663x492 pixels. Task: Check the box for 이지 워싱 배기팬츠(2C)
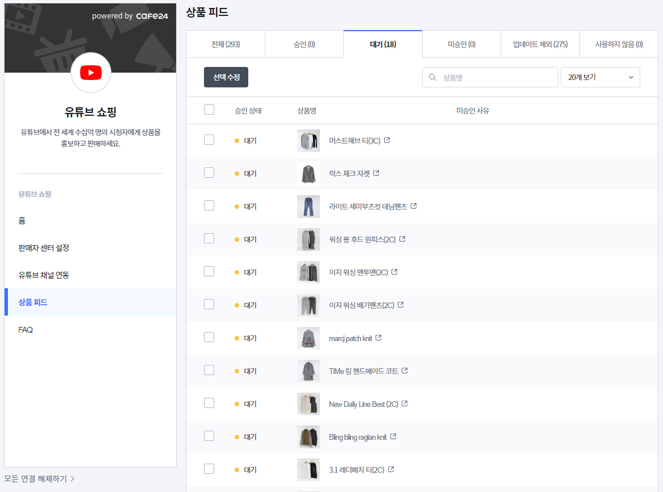coord(209,305)
